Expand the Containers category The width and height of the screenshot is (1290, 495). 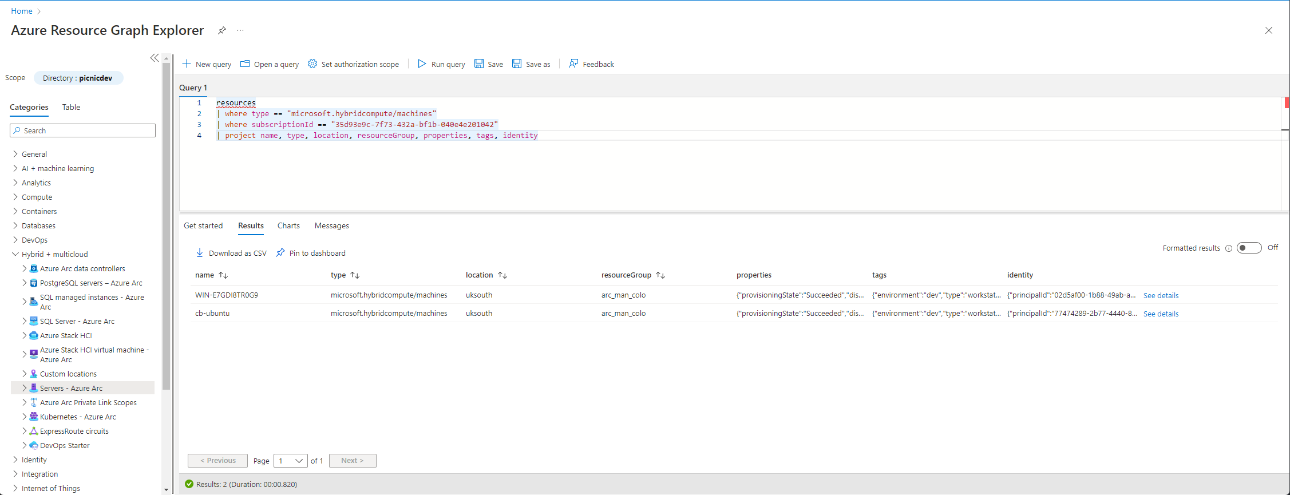[x=15, y=211]
